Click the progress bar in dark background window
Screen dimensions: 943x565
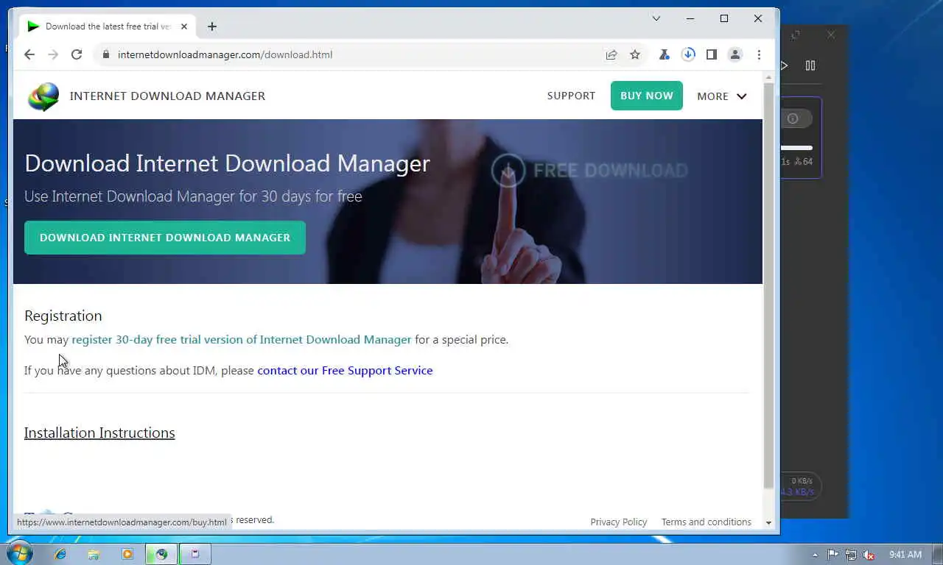pyautogui.click(x=796, y=148)
